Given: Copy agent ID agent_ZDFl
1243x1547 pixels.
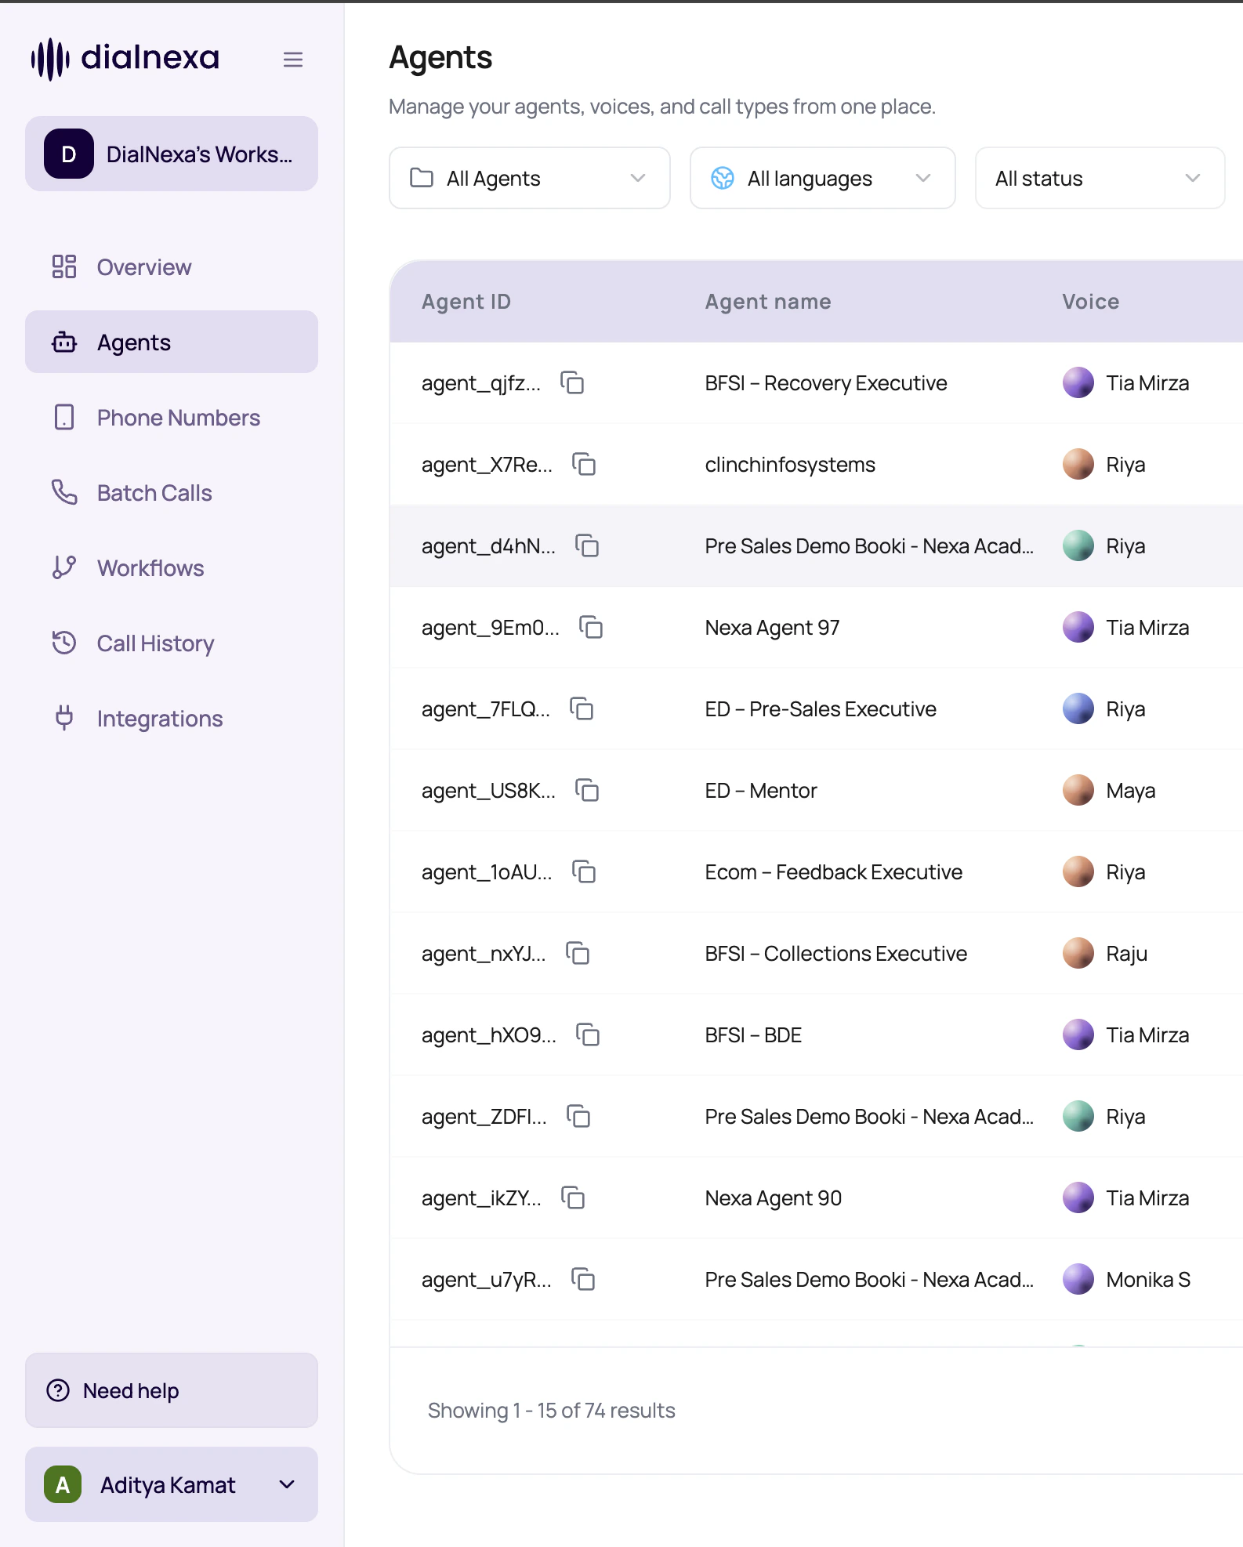Looking at the screenshot, I should [578, 1117].
